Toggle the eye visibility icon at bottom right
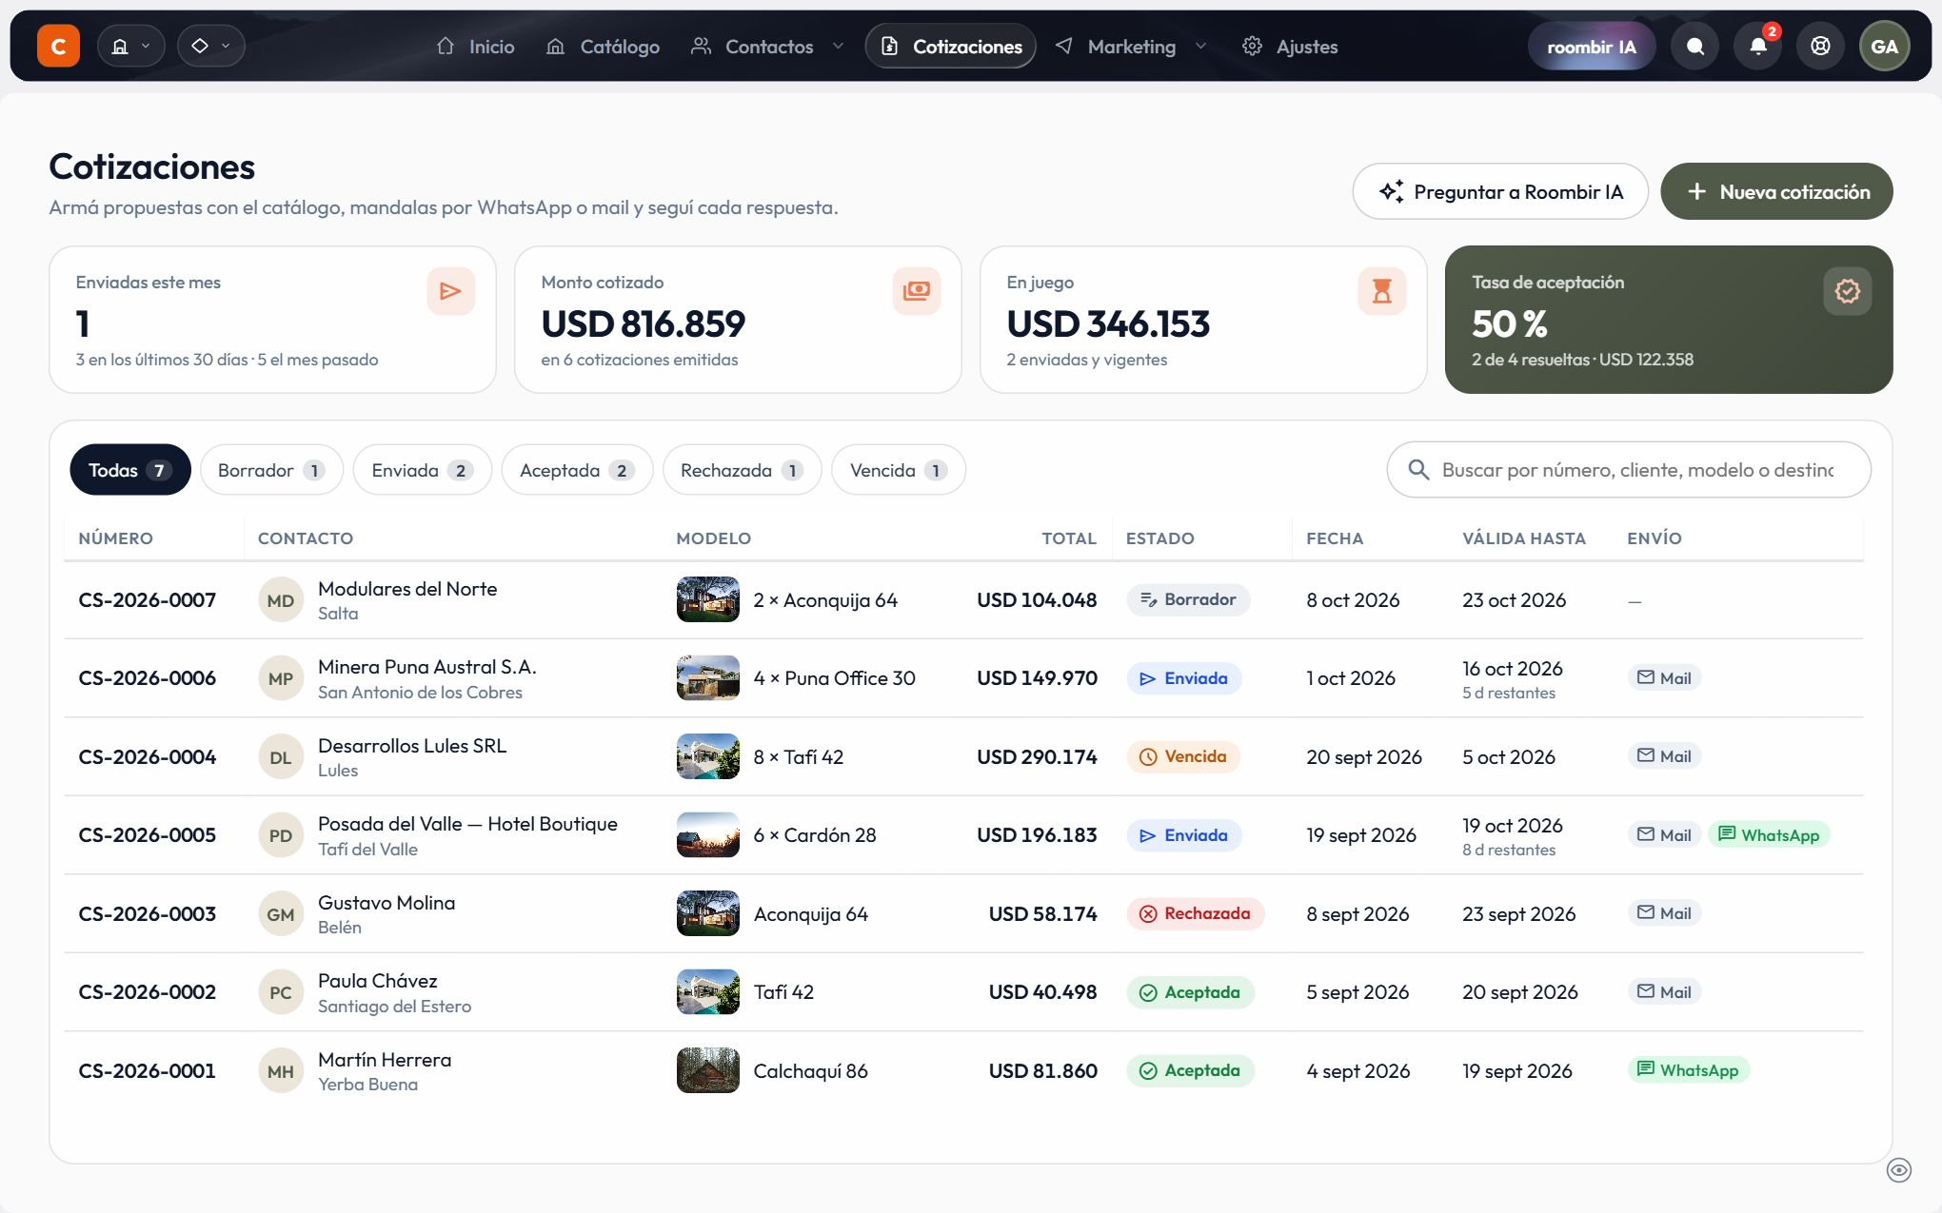 [x=1898, y=1170]
